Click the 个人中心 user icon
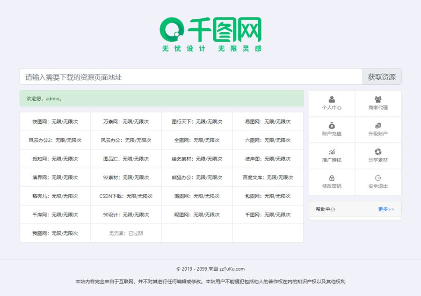This screenshot has width=421, height=296. (x=332, y=99)
